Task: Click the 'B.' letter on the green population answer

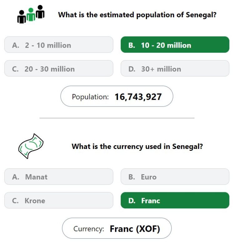Action: pos(132,45)
